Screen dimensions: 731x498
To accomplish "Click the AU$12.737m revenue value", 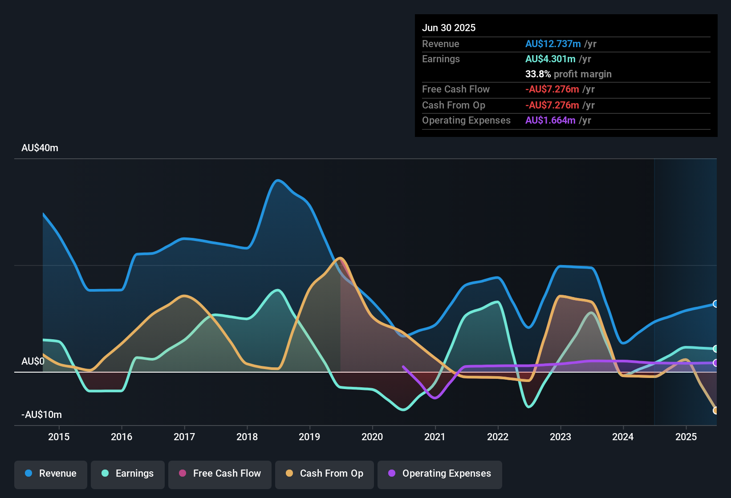I will coord(553,44).
